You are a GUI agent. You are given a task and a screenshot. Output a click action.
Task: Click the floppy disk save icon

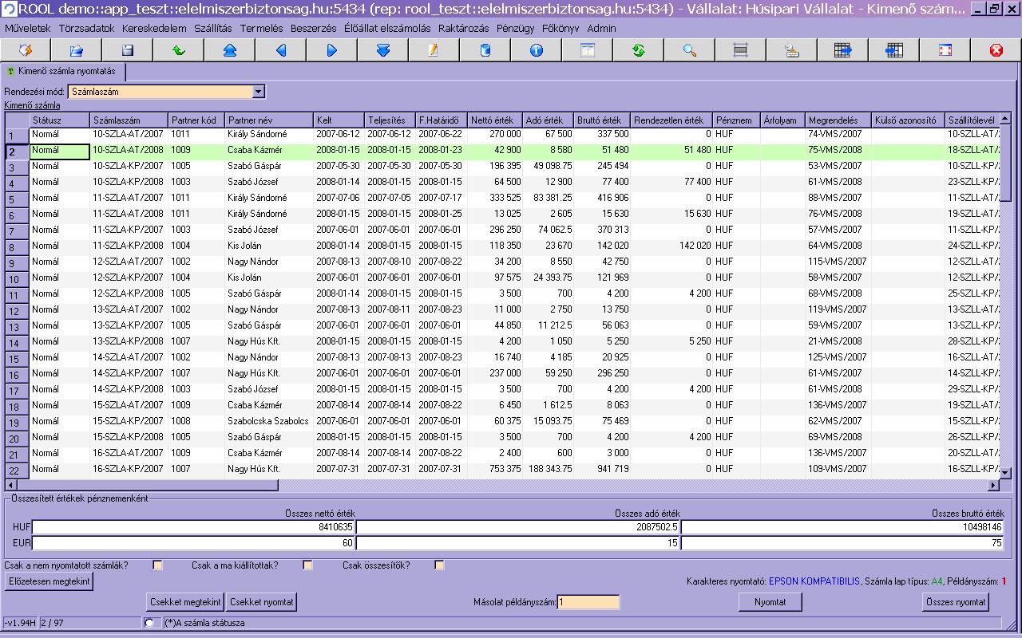[128, 50]
